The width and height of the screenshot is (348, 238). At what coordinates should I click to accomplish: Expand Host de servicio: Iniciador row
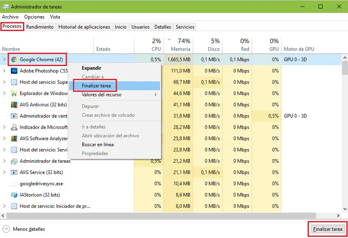[4, 206]
